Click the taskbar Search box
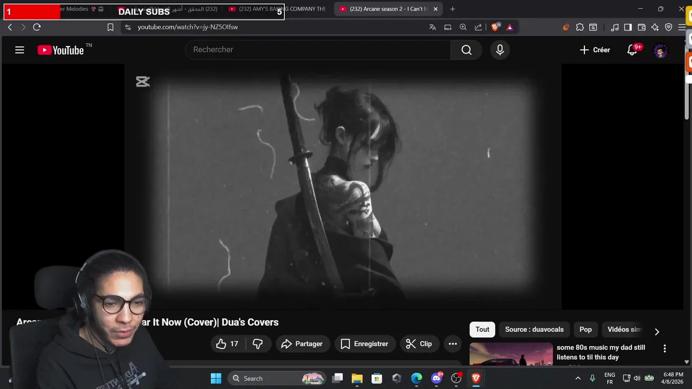Viewport: 692px width, 389px height. tap(278, 378)
